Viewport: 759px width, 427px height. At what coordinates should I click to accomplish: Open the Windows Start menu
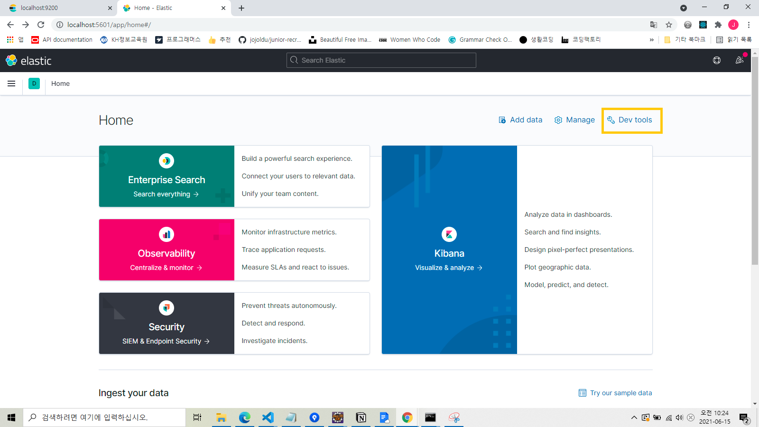point(11,418)
